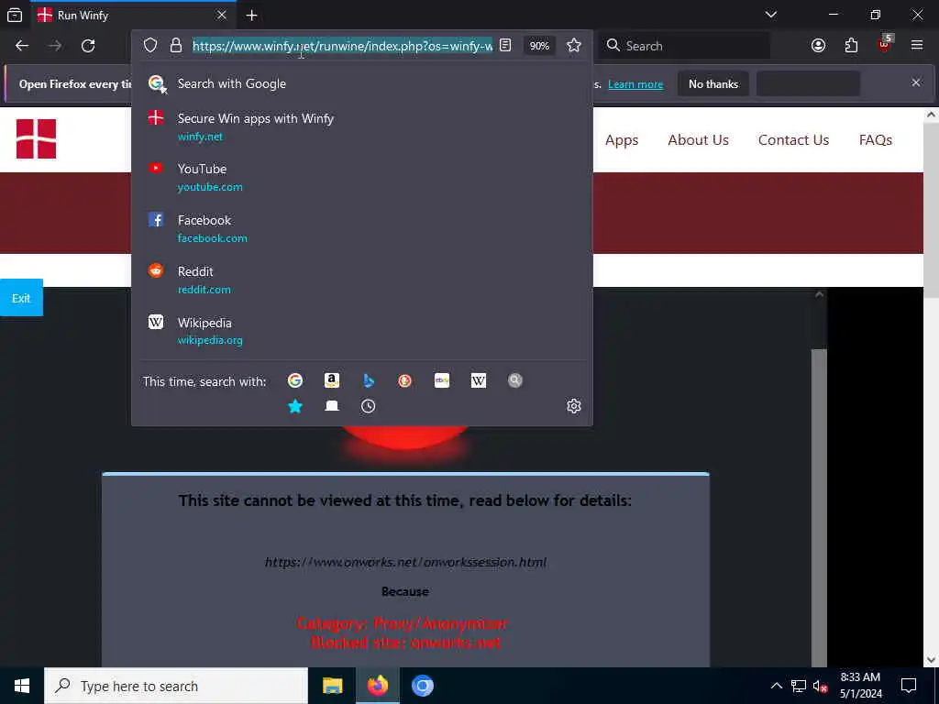Click the Search box in toolbar
Viewport: 939px width, 704px height.
click(x=686, y=46)
